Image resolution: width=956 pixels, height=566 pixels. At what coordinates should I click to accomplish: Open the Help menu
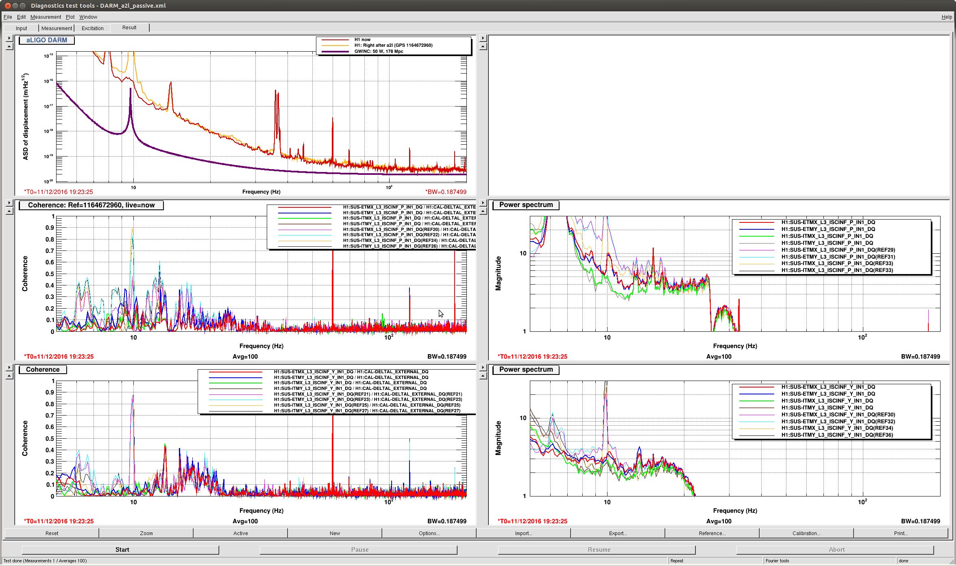[946, 17]
